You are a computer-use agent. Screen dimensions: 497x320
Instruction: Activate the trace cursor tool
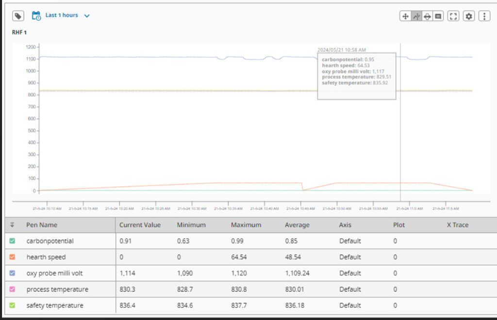click(x=416, y=16)
